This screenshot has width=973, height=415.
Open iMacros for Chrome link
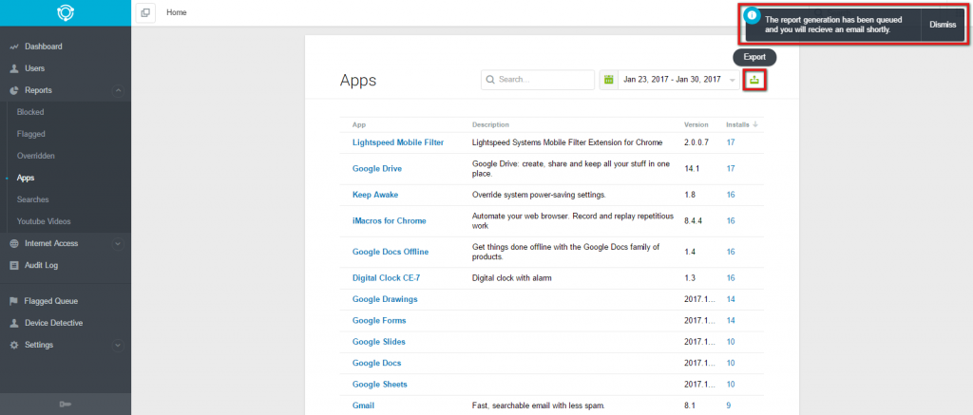coord(389,221)
